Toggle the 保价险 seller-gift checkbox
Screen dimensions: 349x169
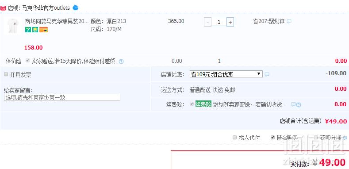(27, 61)
